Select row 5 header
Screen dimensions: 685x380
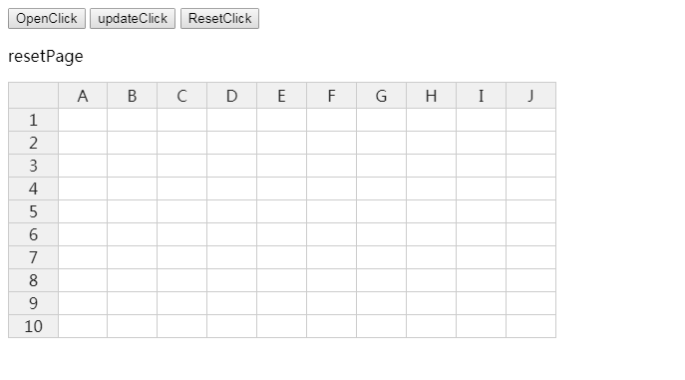33,211
